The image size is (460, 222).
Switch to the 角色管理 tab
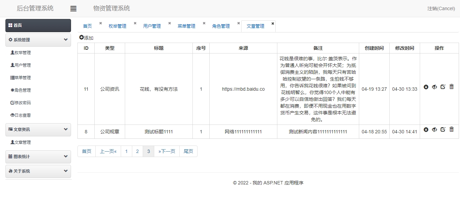point(221,26)
